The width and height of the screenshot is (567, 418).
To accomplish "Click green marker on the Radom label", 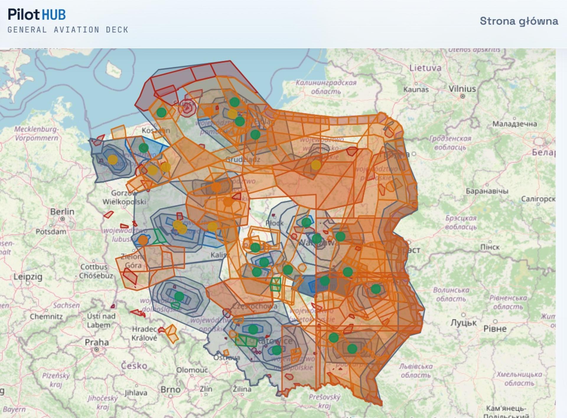I will click(x=325, y=281).
